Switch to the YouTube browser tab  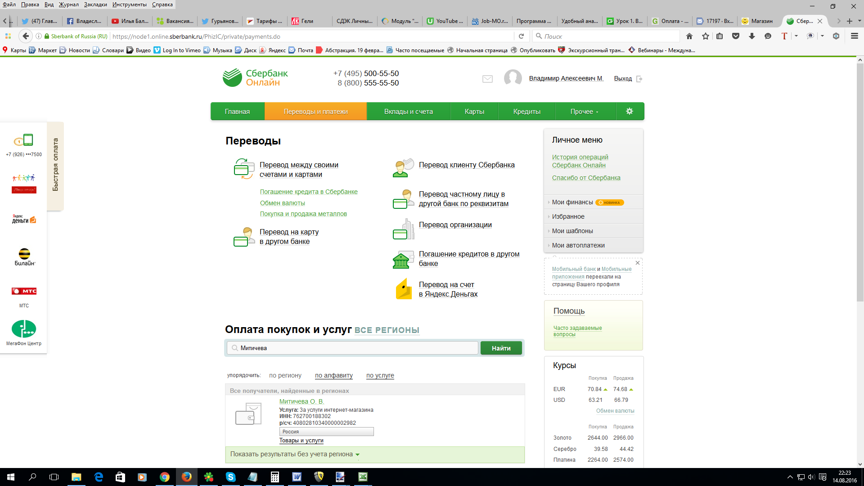coord(445,21)
